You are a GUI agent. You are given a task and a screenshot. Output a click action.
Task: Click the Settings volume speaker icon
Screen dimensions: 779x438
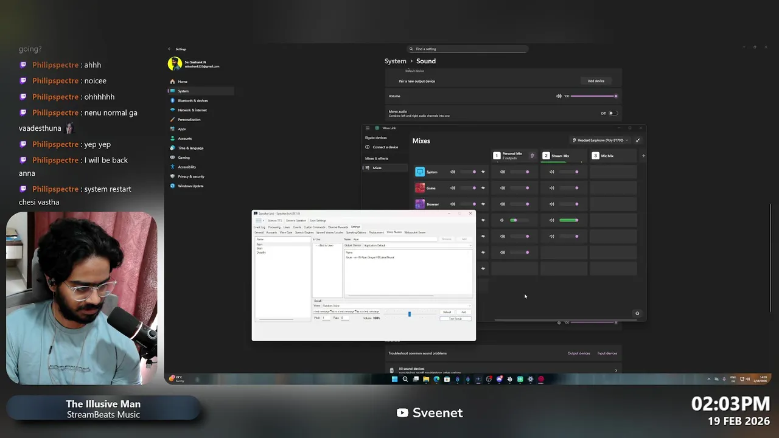pos(559,96)
